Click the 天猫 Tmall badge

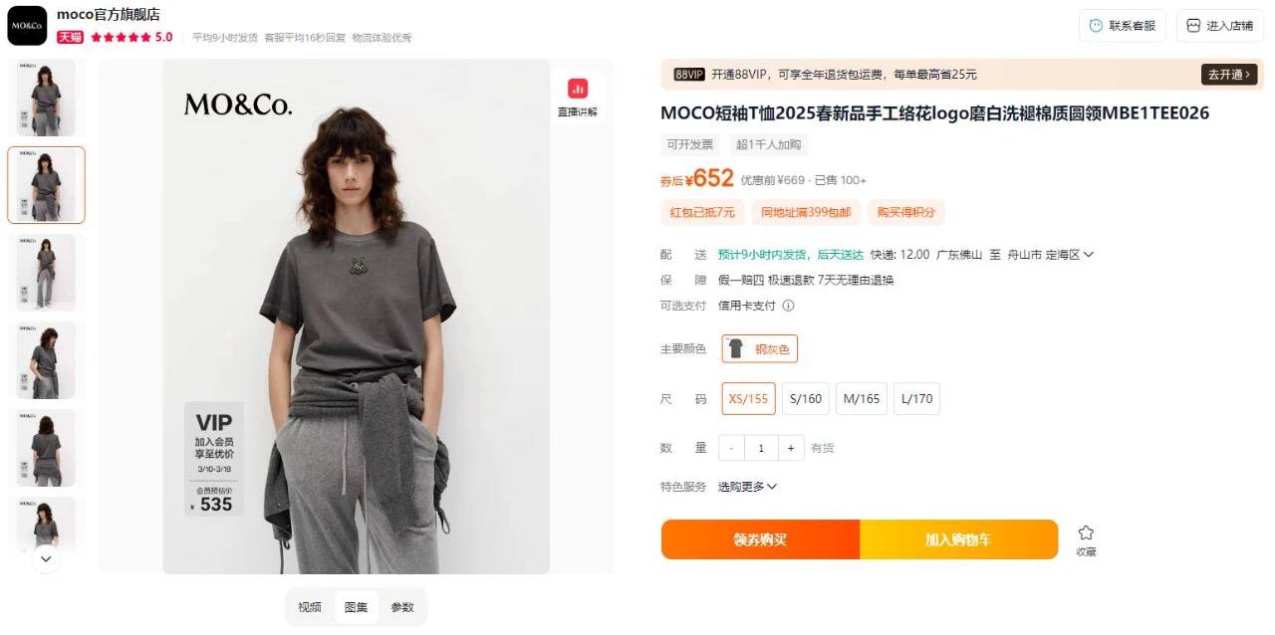70,37
